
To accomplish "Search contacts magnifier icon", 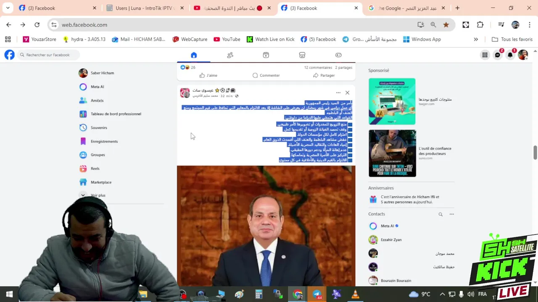I will [440, 214].
